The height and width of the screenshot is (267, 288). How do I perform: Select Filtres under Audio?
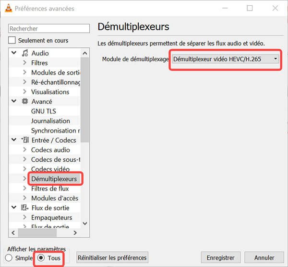[x=39, y=63]
